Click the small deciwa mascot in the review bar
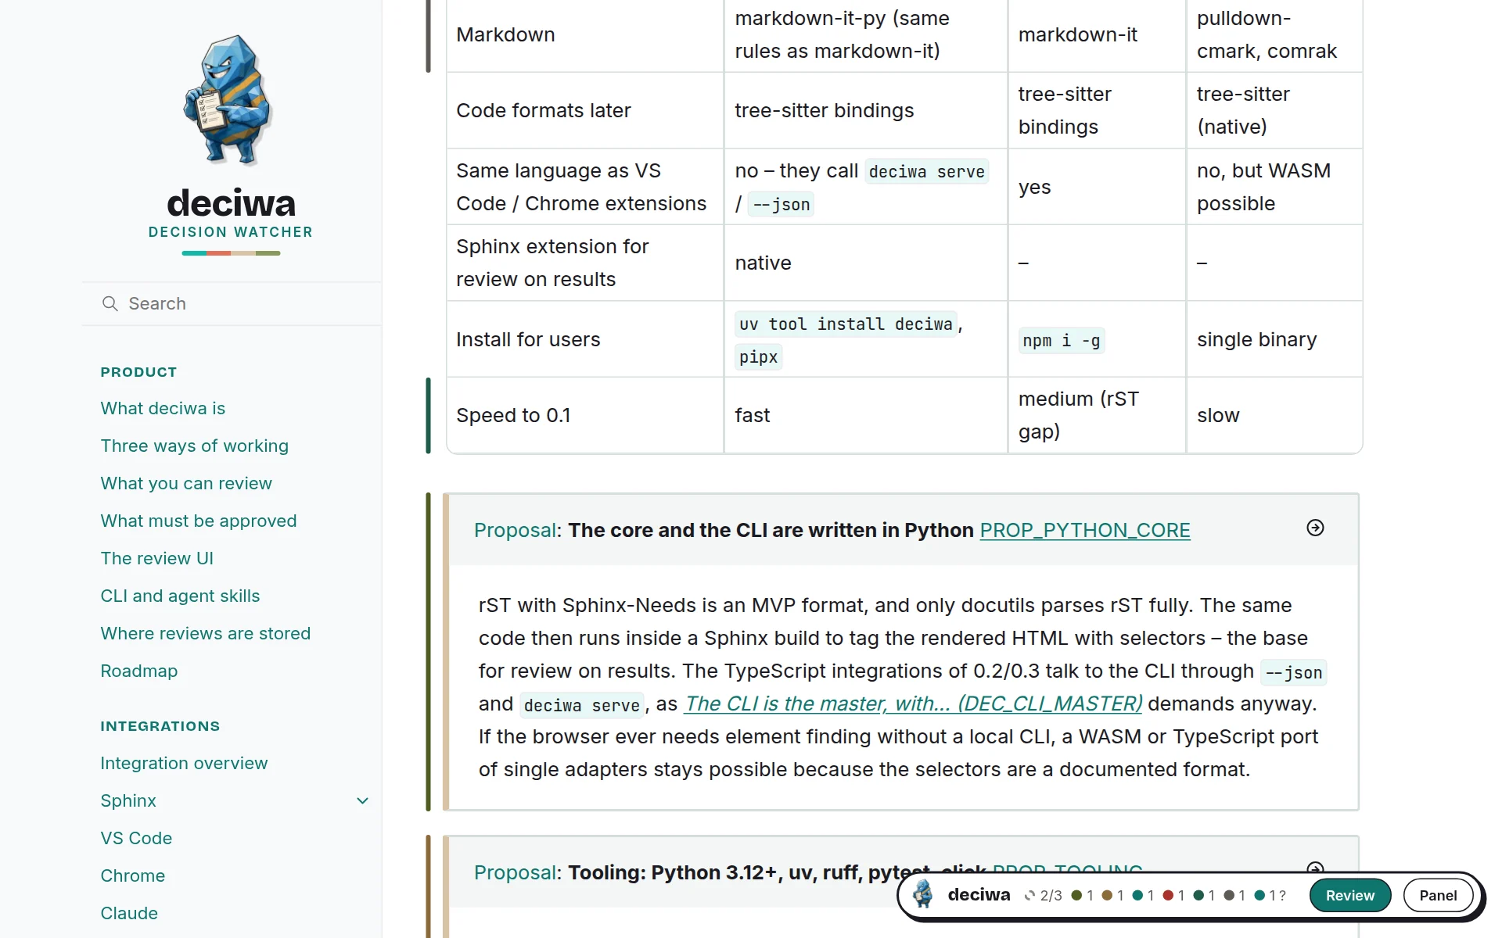1502x938 pixels. [x=923, y=894]
